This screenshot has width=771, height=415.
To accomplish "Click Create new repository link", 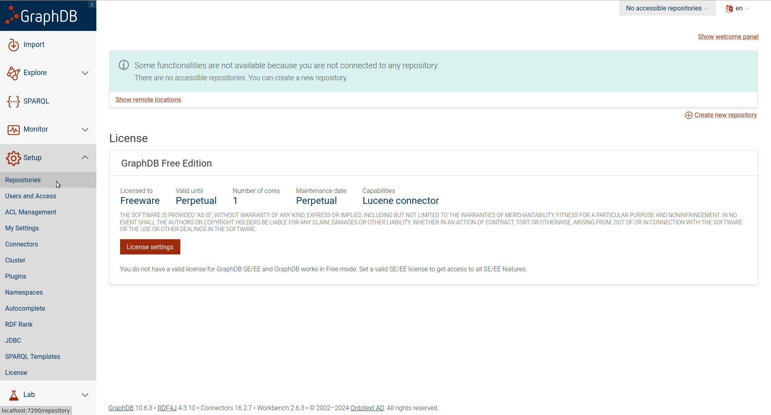I will [x=726, y=115].
